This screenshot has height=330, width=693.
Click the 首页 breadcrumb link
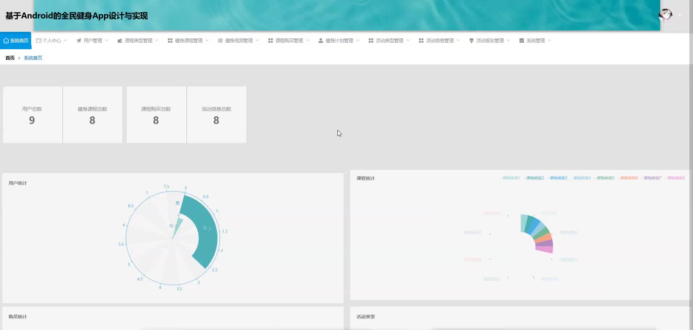(10, 58)
